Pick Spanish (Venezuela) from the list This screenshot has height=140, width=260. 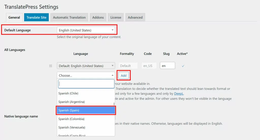tap(86, 127)
